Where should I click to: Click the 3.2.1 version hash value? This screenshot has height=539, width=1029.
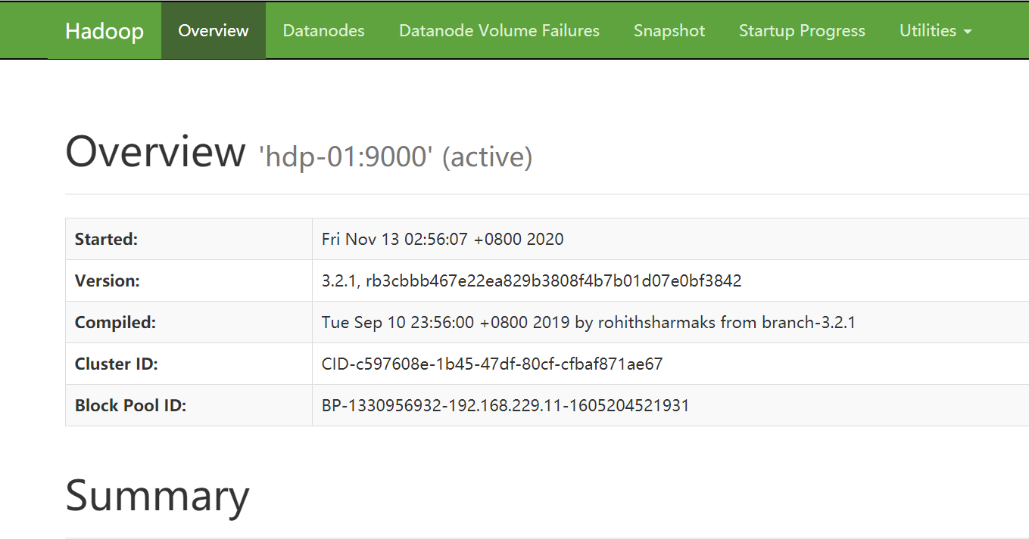tap(531, 281)
